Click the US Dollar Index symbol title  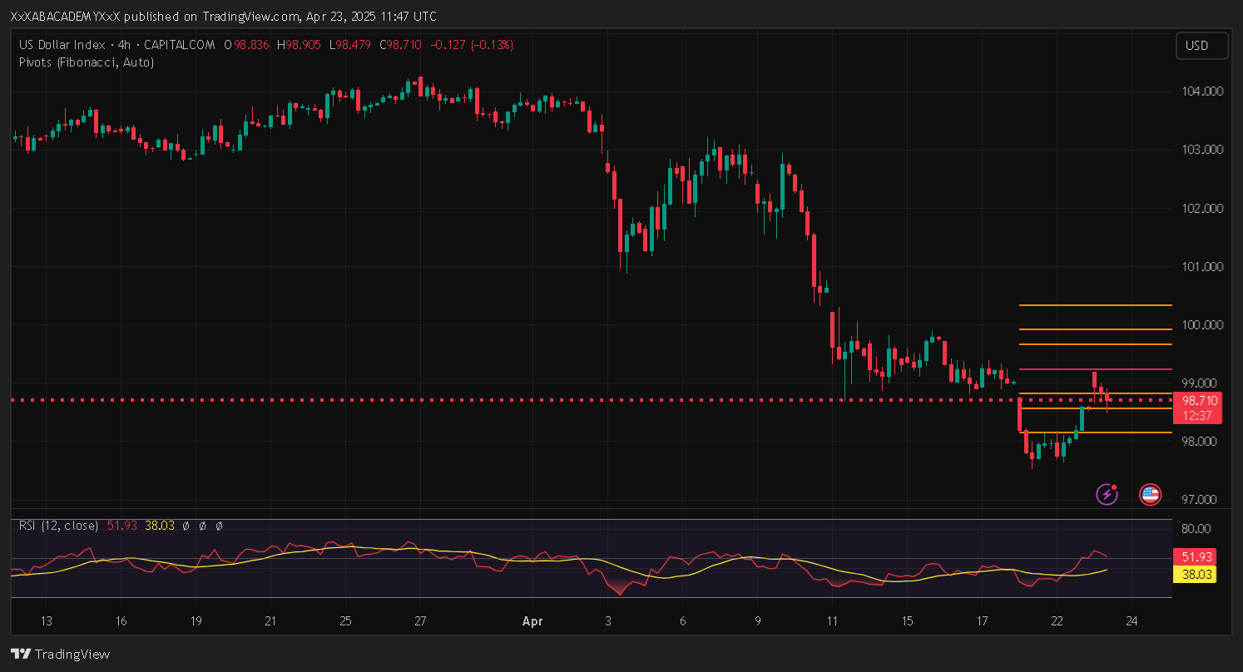pos(62,45)
